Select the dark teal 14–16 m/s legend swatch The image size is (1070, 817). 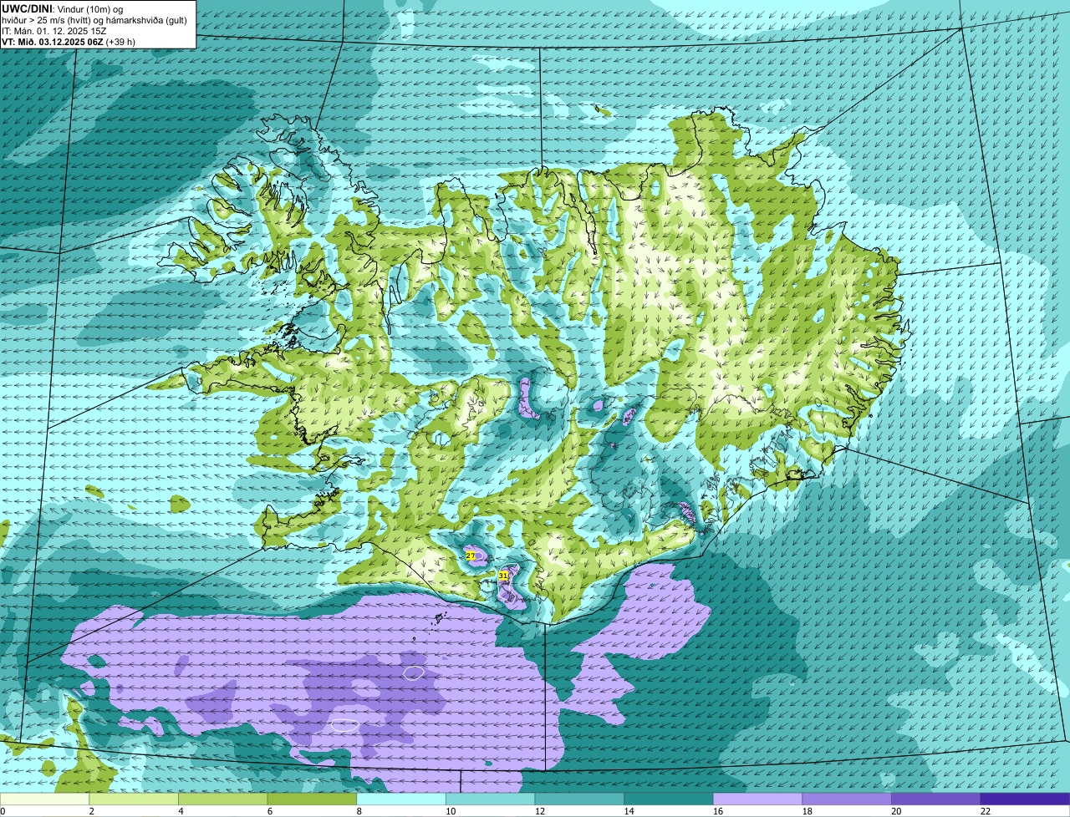(x=669, y=799)
